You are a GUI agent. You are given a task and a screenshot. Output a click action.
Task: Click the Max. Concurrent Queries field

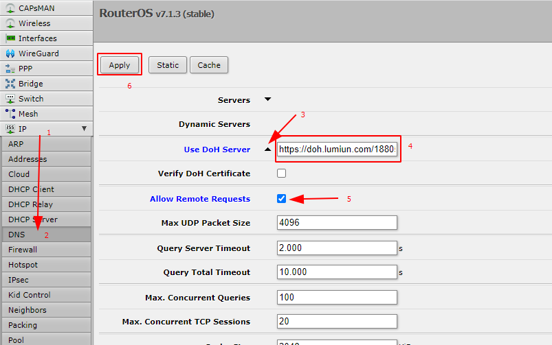(338, 297)
